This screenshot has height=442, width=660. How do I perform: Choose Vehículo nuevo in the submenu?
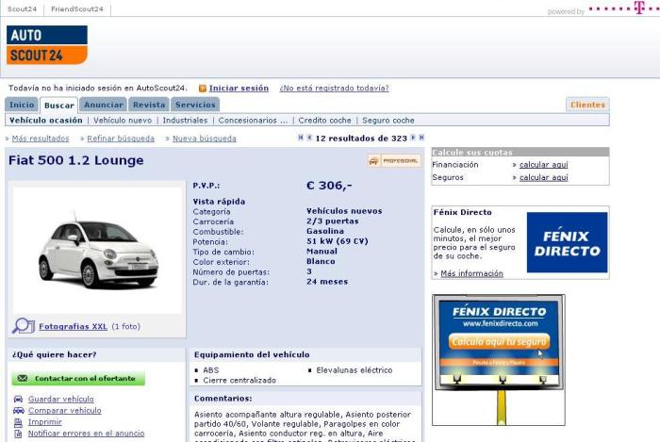[123, 121]
